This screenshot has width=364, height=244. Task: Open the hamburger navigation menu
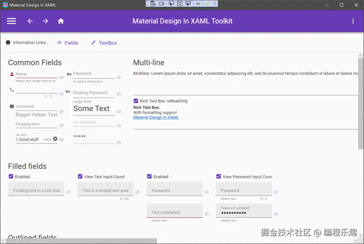[x=11, y=21]
